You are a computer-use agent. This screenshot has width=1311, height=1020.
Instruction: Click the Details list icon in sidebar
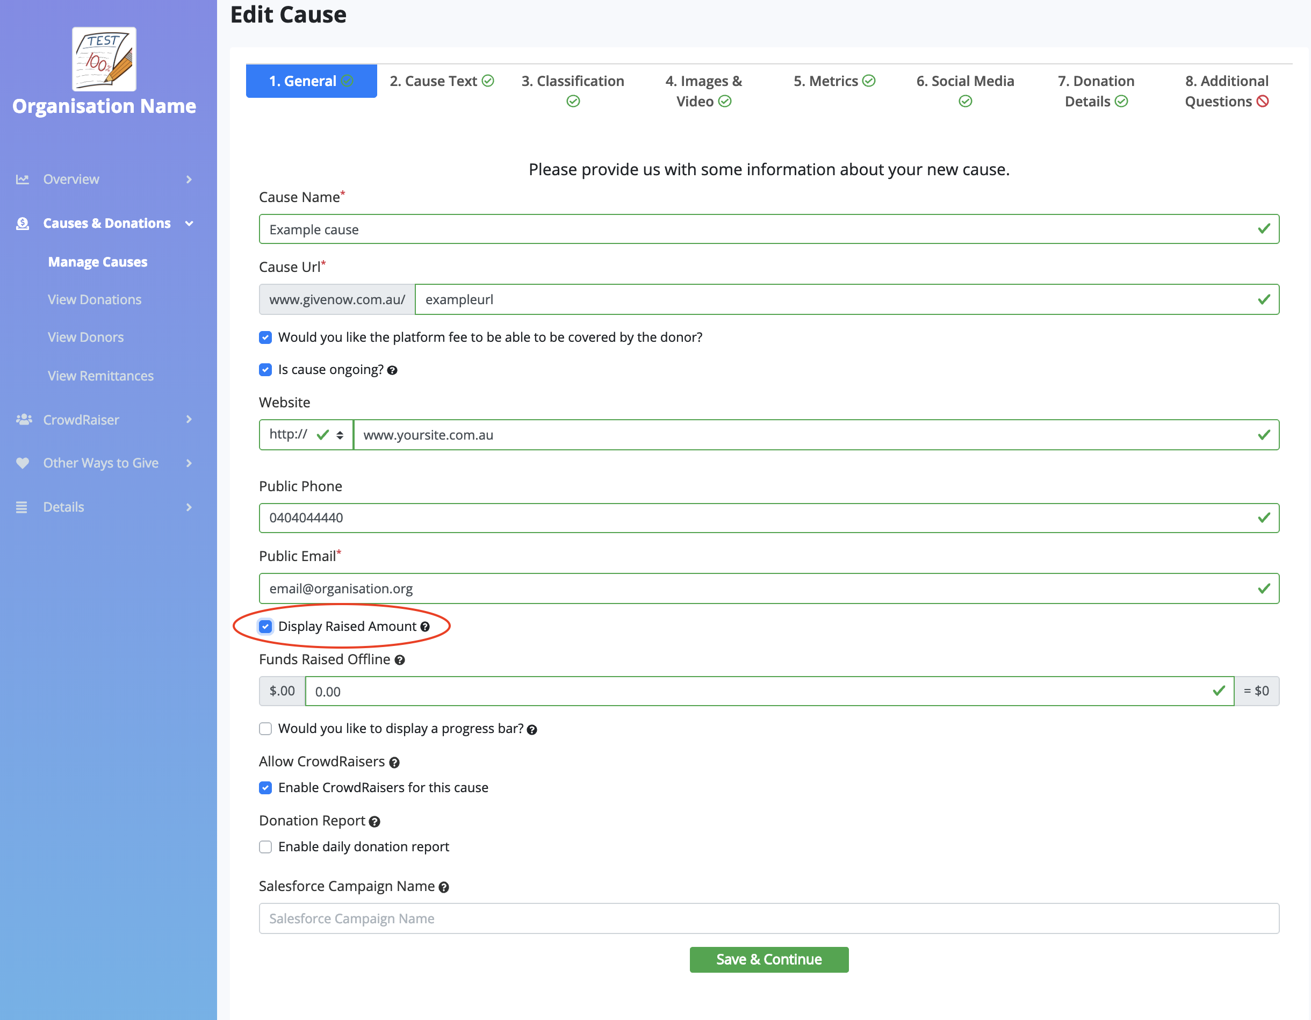(21, 507)
